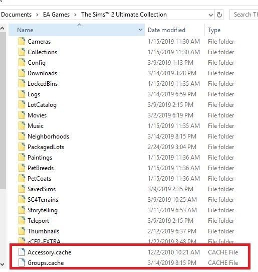Click the 3/2/2019 6:19 PM date cell

pyautogui.click(x=170, y=115)
